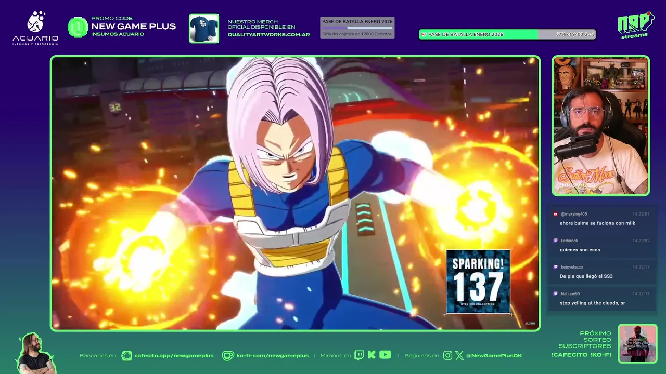Click the Twitch icon beside betovelazco
The width and height of the screenshot is (666, 374).
[x=556, y=267]
